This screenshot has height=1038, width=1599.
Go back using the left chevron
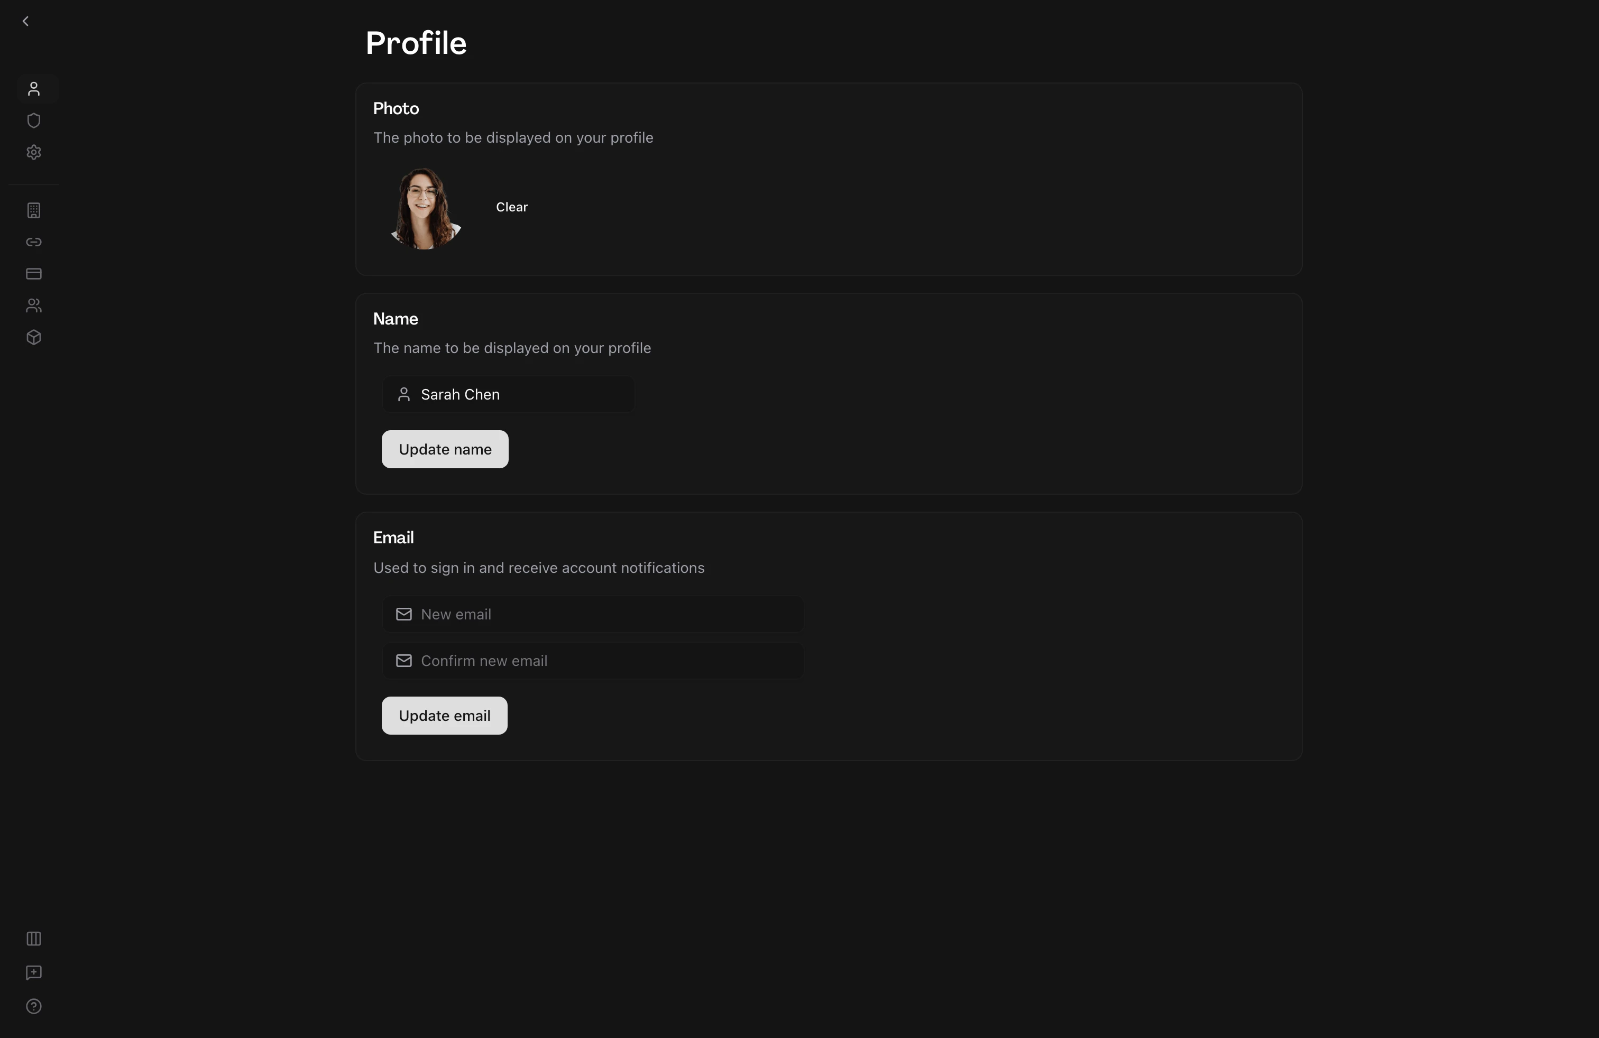pos(25,22)
